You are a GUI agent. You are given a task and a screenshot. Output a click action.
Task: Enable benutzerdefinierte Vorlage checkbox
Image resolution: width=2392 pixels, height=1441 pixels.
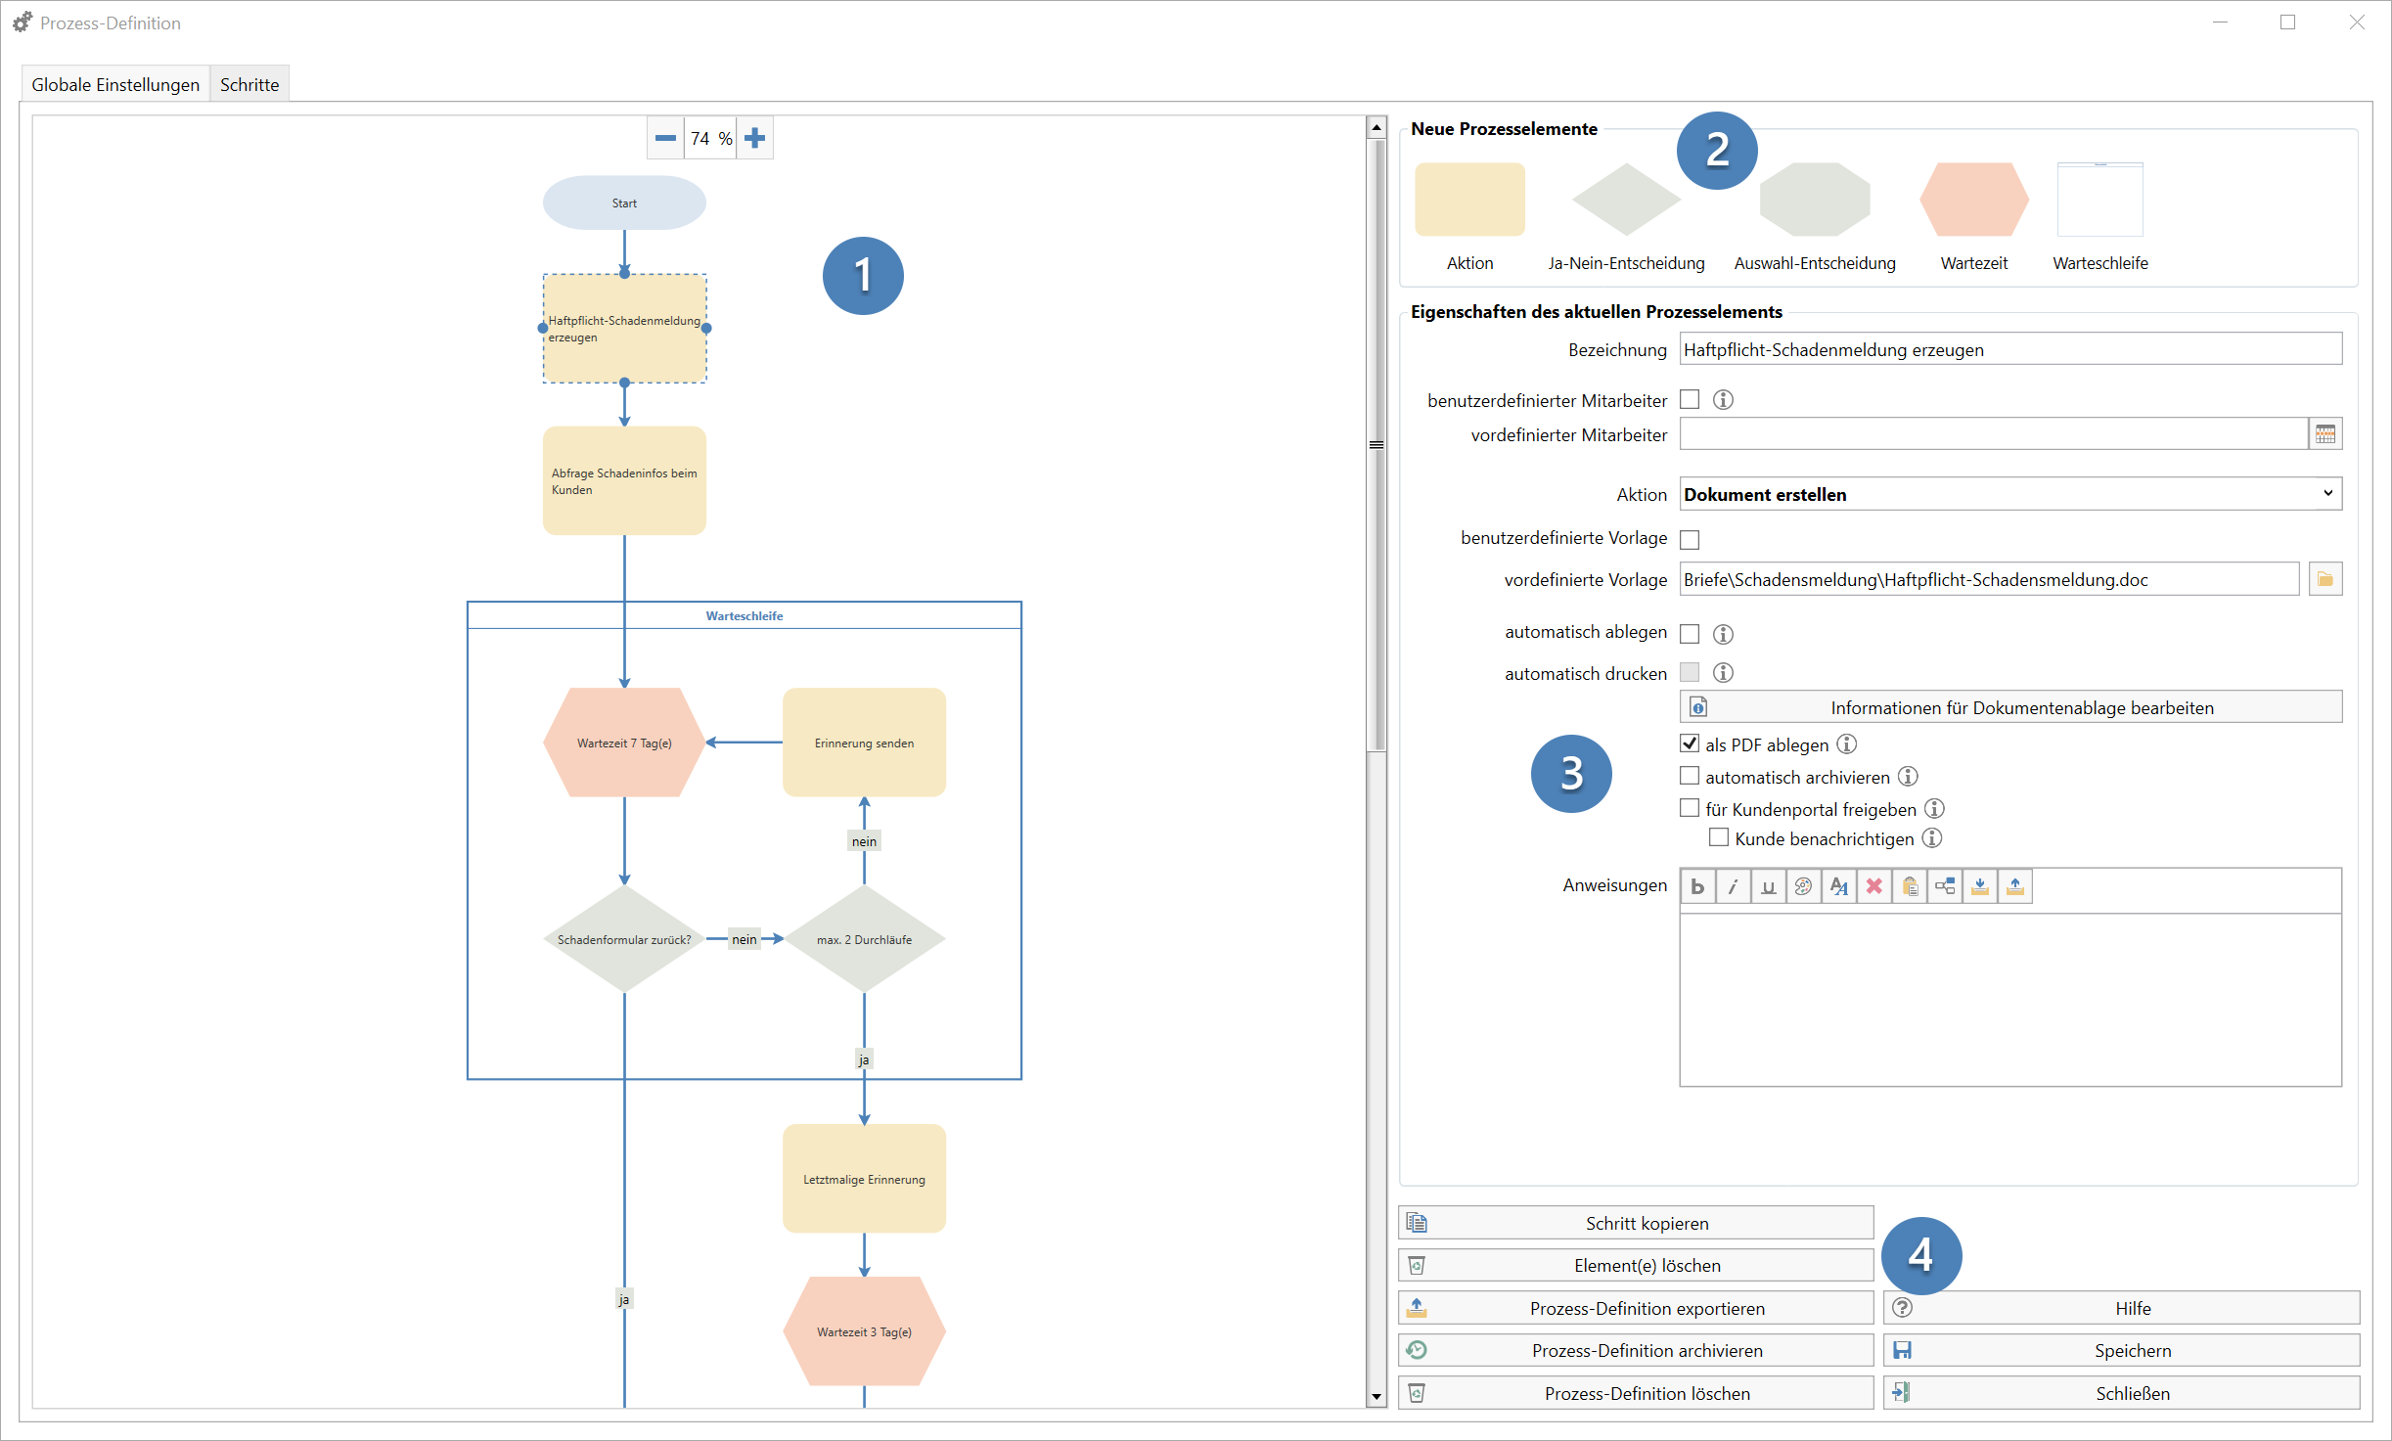(x=1690, y=539)
